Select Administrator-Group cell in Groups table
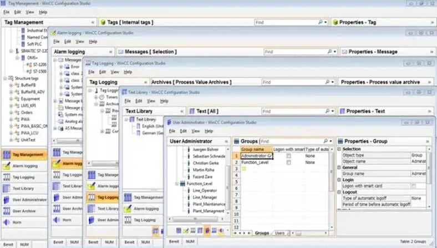This screenshot has width=437, height=248. tap(257, 156)
